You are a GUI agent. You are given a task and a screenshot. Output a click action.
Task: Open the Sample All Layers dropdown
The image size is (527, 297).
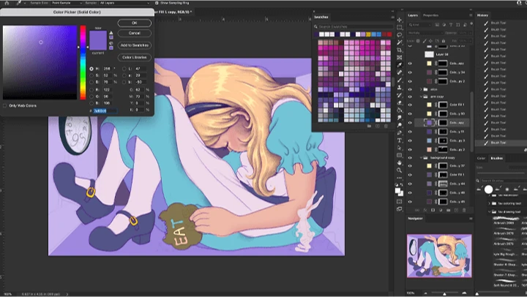[x=124, y=3]
